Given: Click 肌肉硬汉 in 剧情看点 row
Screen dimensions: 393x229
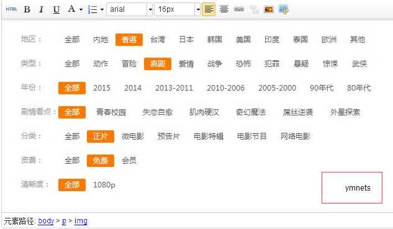Looking at the screenshot, I should click(204, 112).
